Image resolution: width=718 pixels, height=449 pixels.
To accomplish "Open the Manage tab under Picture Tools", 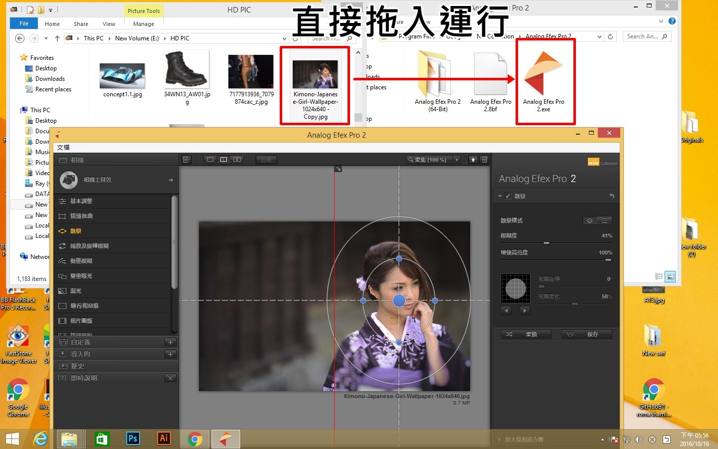I will [x=144, y=24].
